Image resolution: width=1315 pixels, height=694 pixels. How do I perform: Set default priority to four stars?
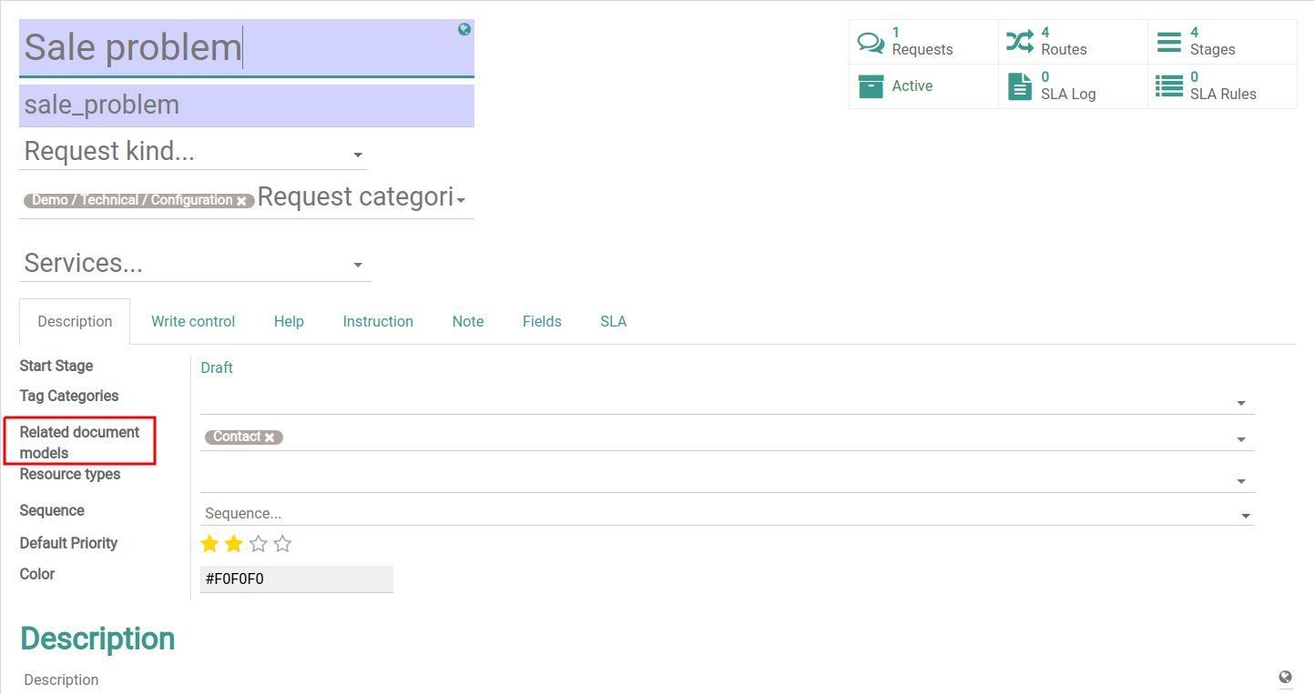(282, 544)
